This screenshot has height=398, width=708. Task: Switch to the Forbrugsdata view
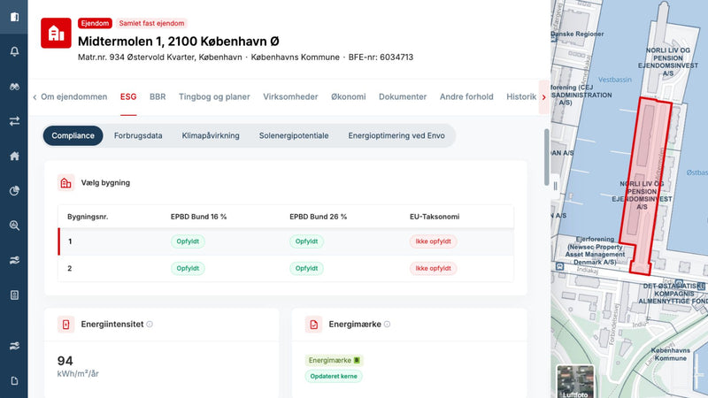[x=138, y=135]
